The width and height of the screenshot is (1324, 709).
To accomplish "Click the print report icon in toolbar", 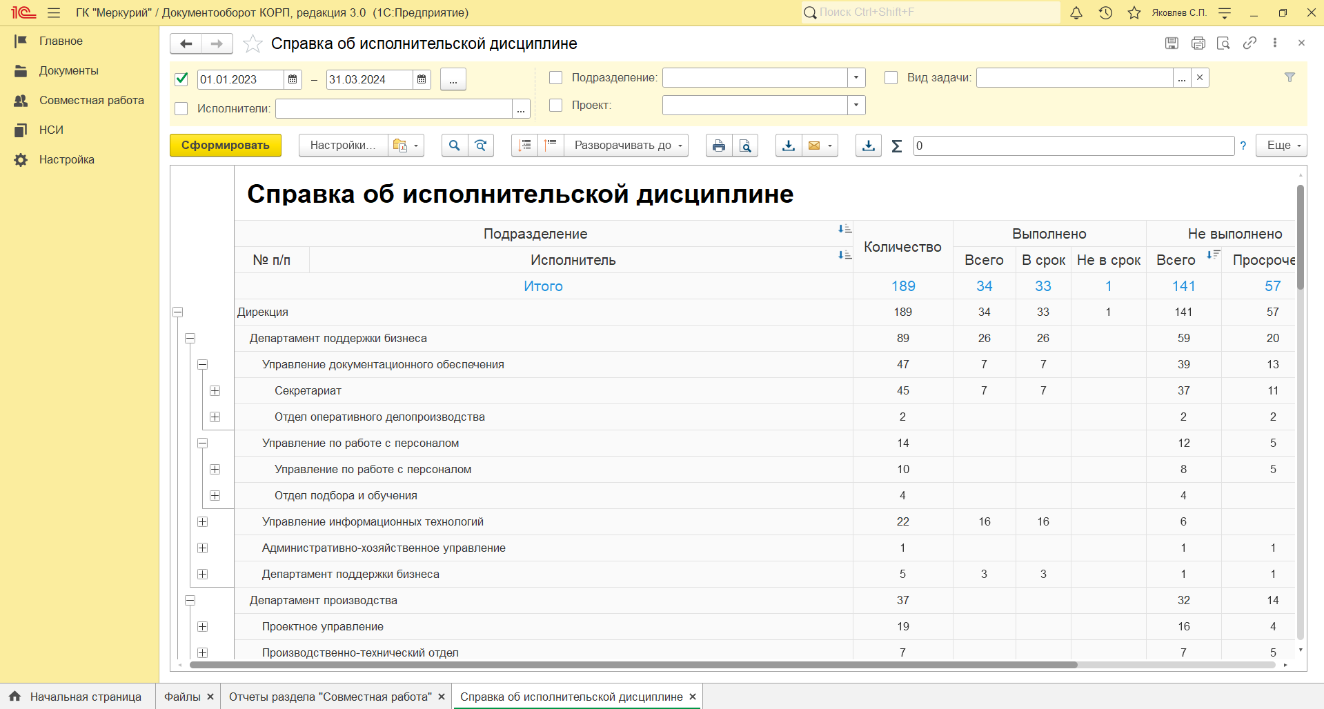I will pos(719,146).
